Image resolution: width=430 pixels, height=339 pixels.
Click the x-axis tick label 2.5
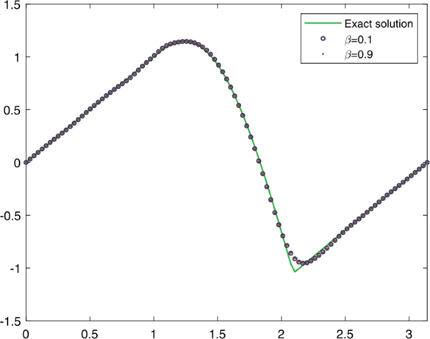345,333
